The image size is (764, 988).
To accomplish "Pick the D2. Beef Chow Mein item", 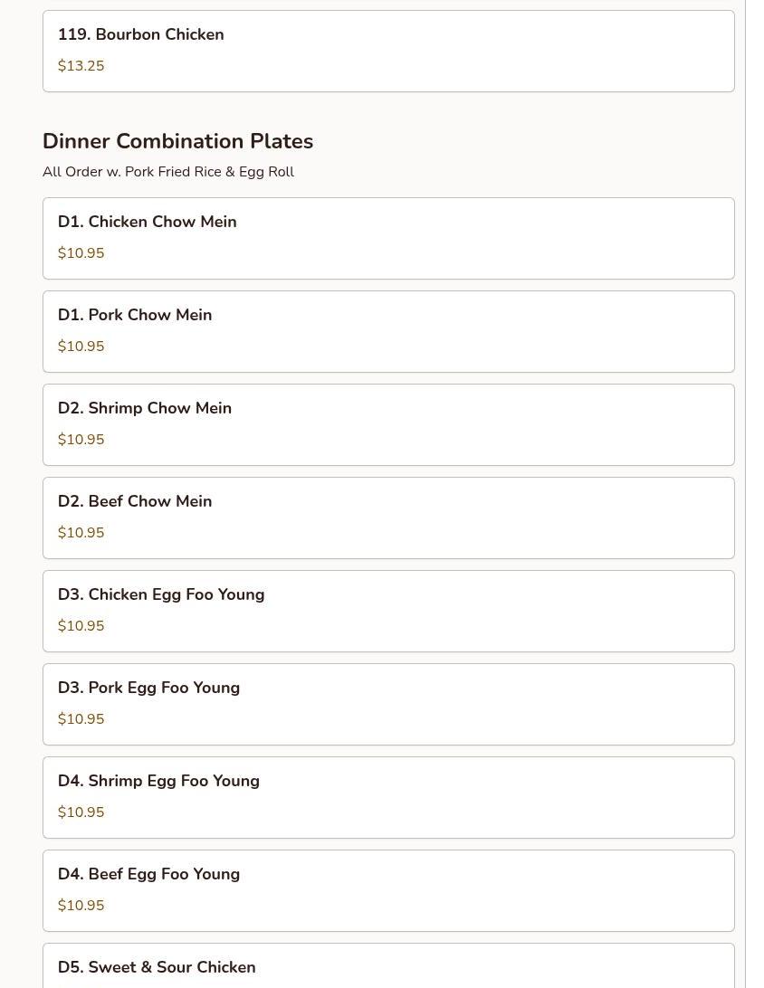I will [388, 518].
